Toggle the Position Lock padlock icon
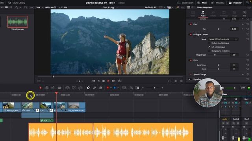This screenshot has height=141, width=252. [101, 88]
